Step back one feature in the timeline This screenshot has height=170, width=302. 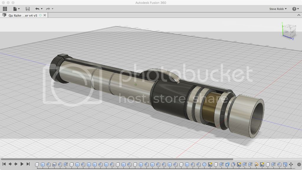[x=10, y=164]
